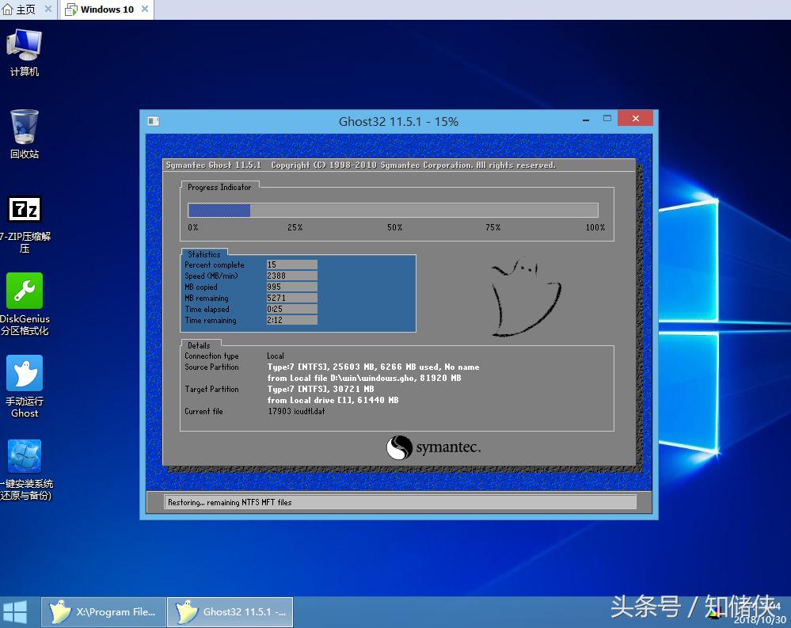The height and width of the screenshot is (628, 791).
Task: Close the Ghost32 11.5.1 window
Action: click(x=635, y=119)
